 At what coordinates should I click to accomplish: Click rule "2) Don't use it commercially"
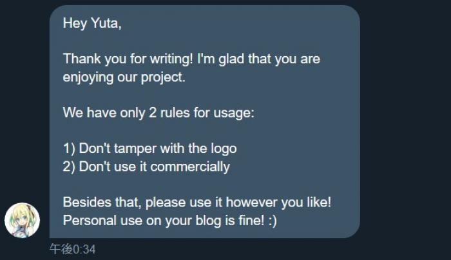146,166
